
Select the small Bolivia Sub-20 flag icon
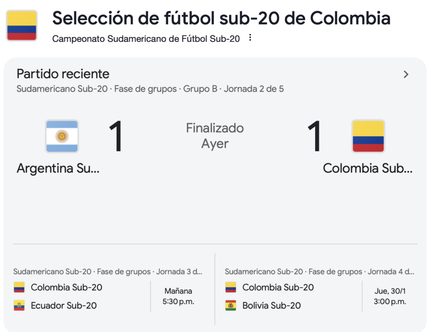[231, 306]
